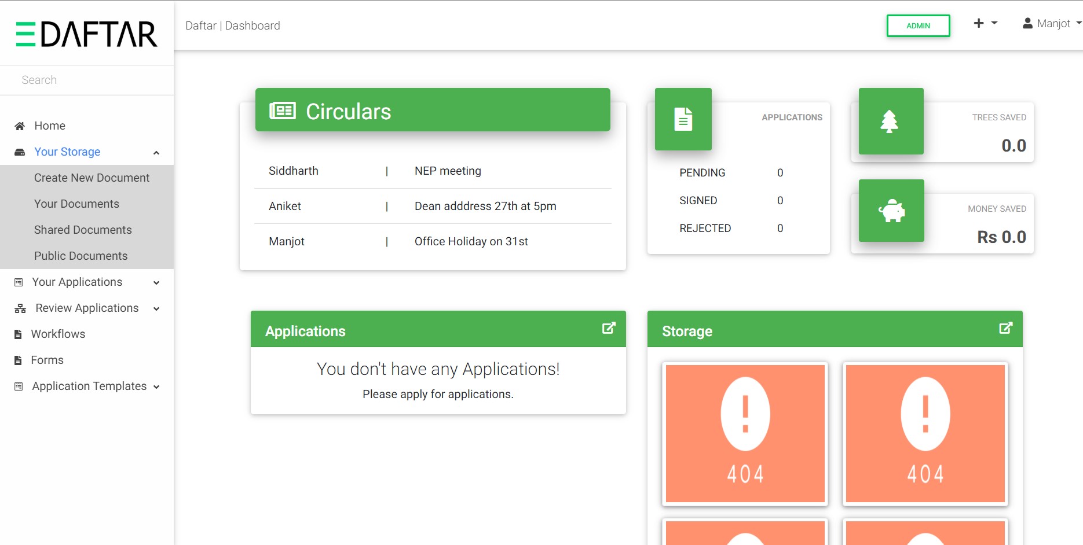1083x545 pixels.
Task: Open Forms page
Action: tap(47, 360)
